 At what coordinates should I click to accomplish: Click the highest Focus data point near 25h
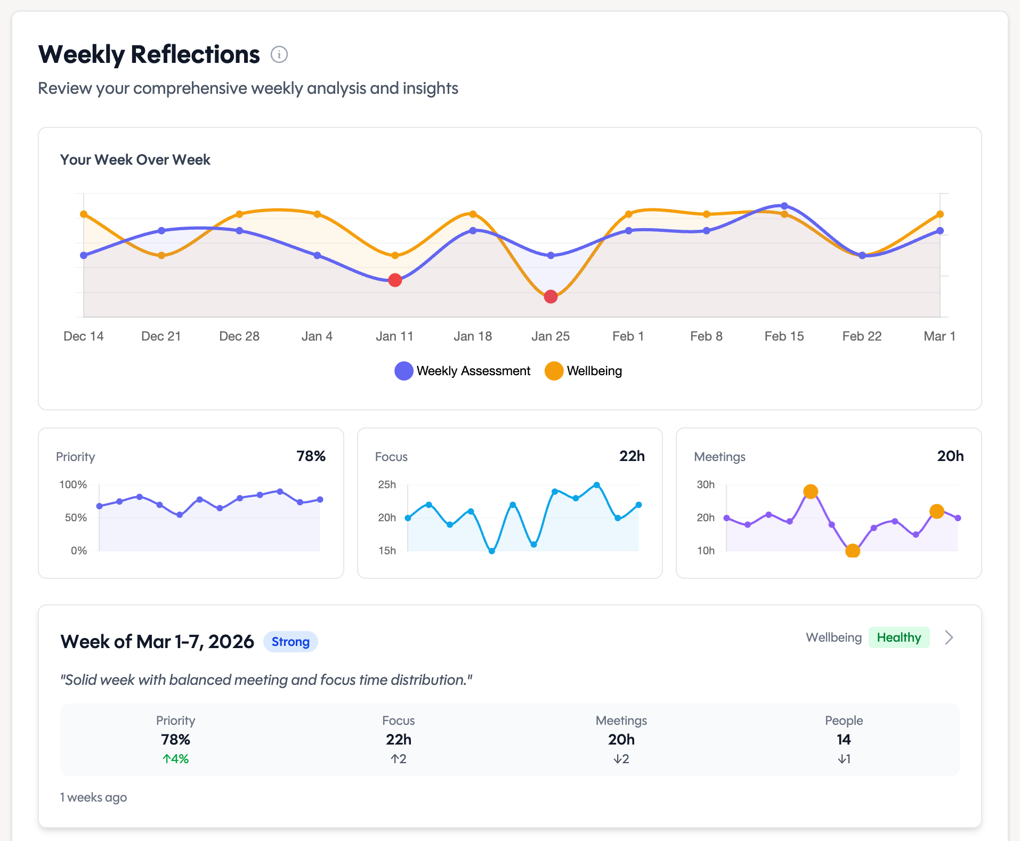point(596,484)
